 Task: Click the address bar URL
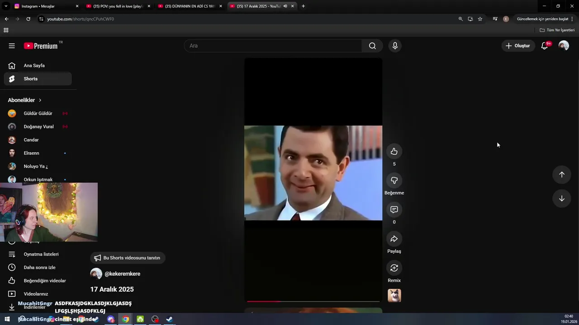point(81,19)
